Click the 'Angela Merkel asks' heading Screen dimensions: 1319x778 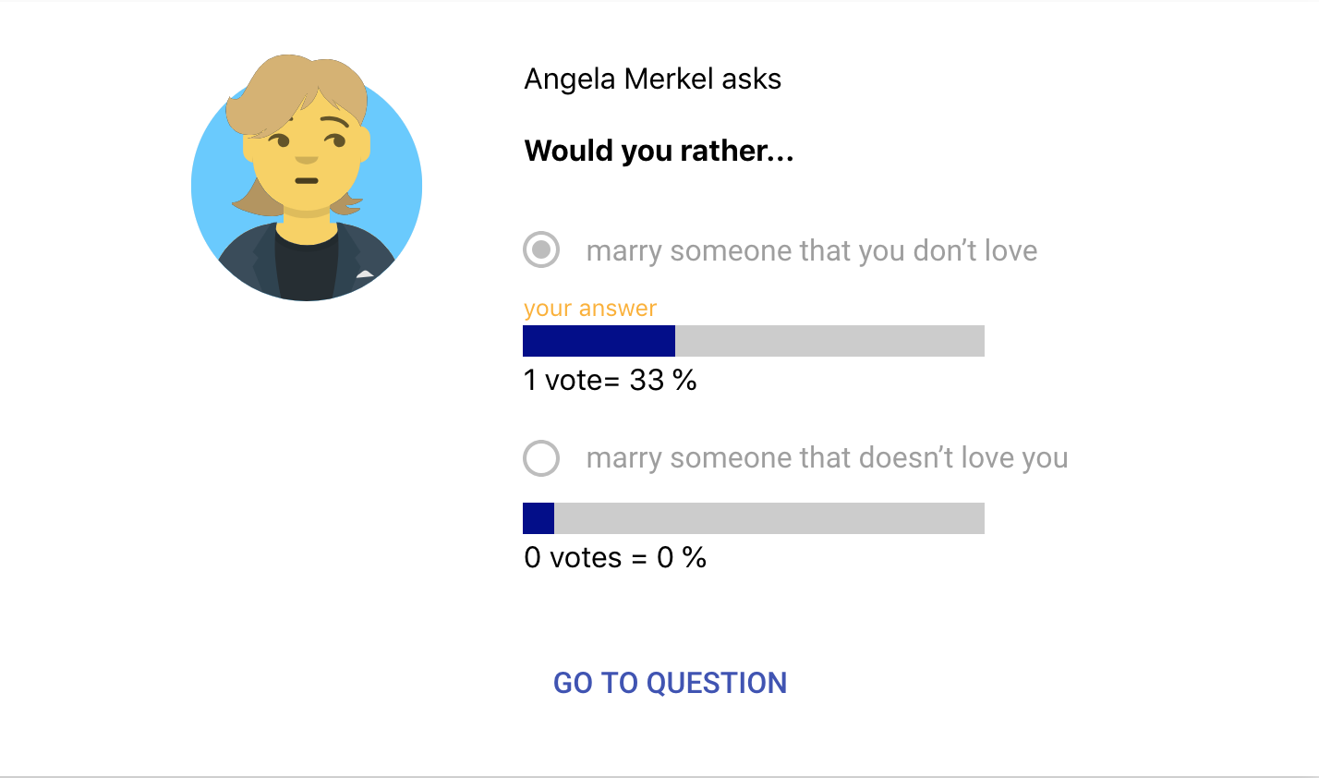point(653,79)
